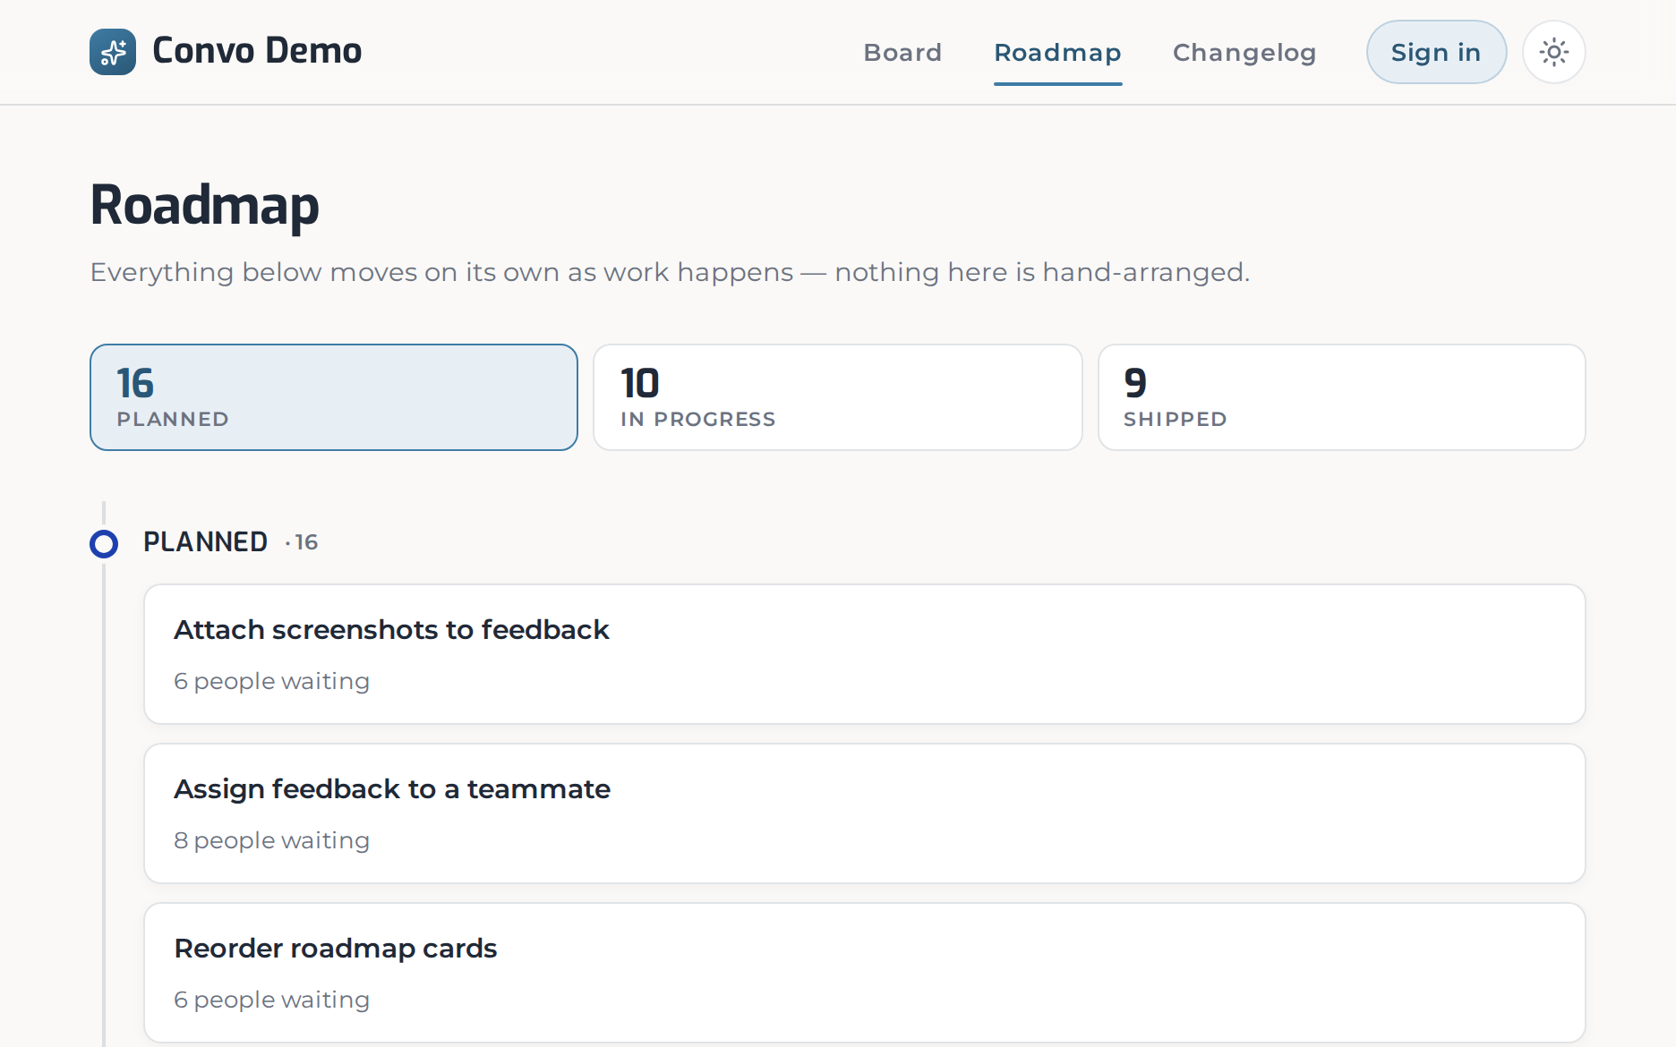Screen dimensions: 1676x1047
Task: Select the 9 Shipped status tab
Action: pos(1342,397)
